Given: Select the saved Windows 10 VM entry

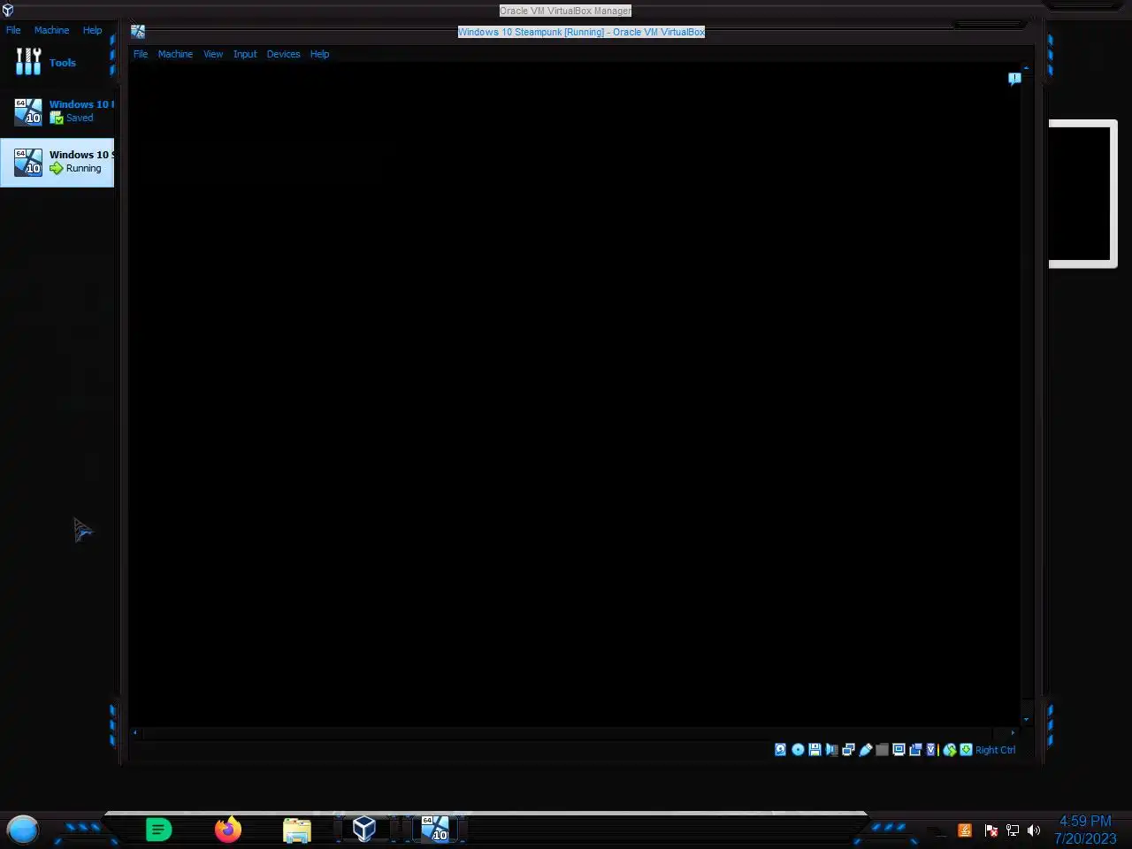Looking at the screenshot, I should coord(57,111).
